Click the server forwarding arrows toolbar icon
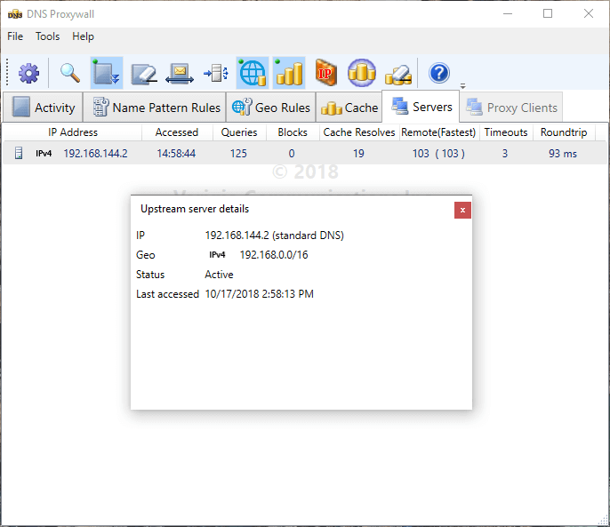Viewport: 610px width, 527px height. (216, 73)
